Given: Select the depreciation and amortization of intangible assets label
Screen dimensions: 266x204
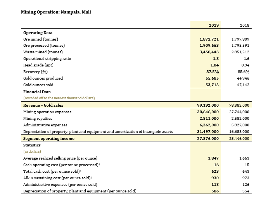Looking at the screenshot, I should 98,132.
